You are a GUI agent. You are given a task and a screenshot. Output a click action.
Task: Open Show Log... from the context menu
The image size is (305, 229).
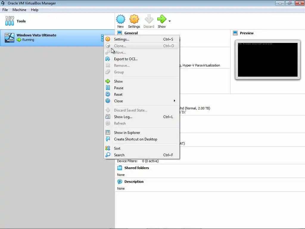click(141, 117)
